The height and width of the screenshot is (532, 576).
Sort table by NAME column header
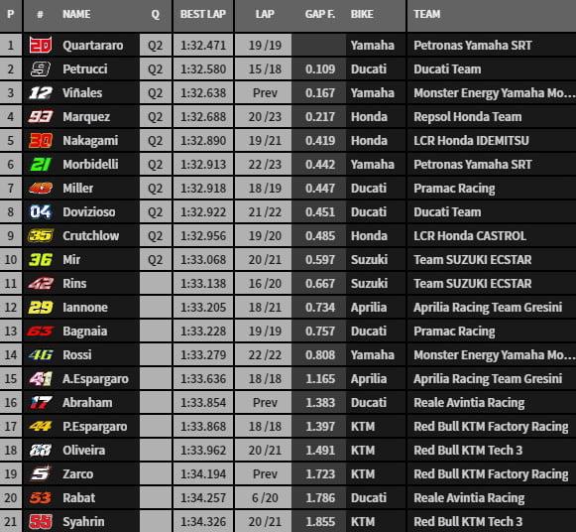click(76, 14)
